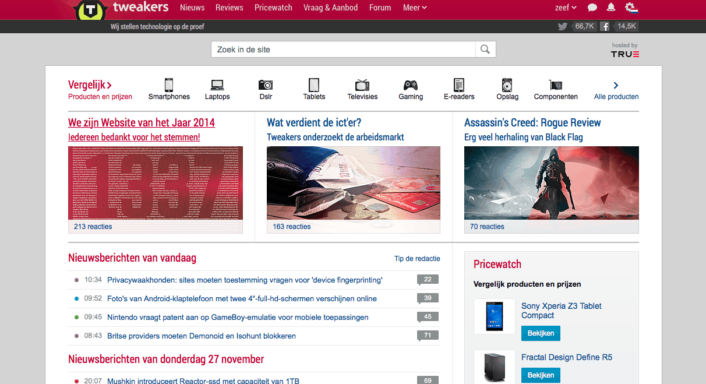This screenshot has width=706, height=384.
Task: Open comment bubble showing 39
Action: (428, 299)
